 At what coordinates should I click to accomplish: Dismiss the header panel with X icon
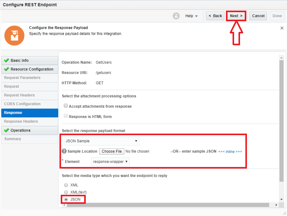282,28
